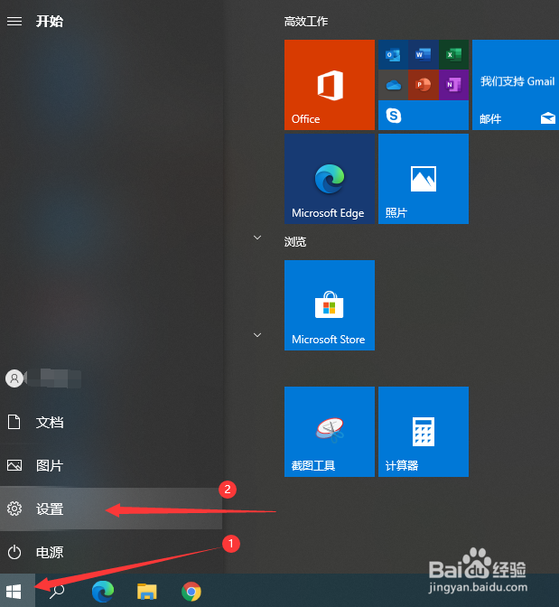Screen dimensions: 559x607
Task: Open the user account avatar
Action: coord(14,378)
